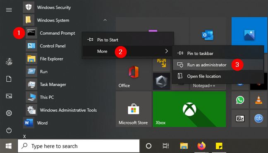Launch Firefox from the taskbar
Screen dimensions: 268x153
tap(201, 146)
